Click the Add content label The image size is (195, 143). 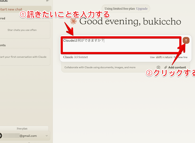[x=177, y=67]
